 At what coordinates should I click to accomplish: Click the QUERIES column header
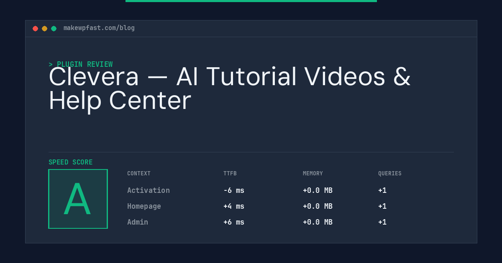(390, 173)
